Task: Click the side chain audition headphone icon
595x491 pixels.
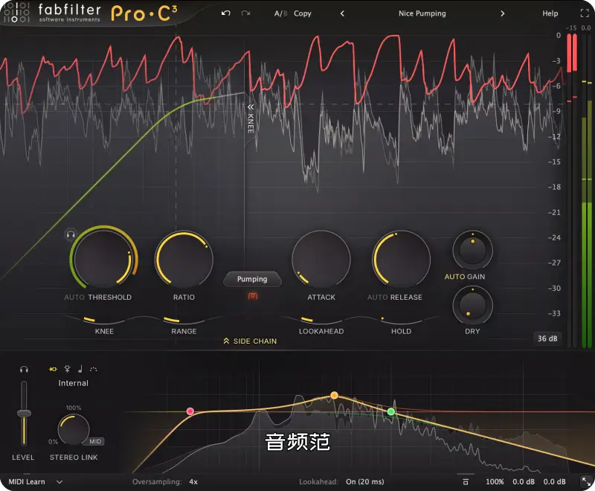Action: point(24,369)
